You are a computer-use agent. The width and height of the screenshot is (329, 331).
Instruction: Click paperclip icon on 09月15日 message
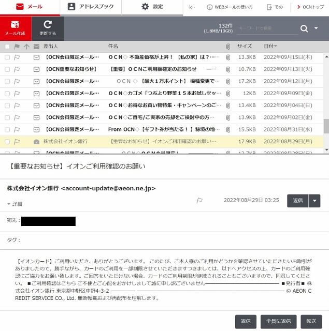[x=228, y=57]
